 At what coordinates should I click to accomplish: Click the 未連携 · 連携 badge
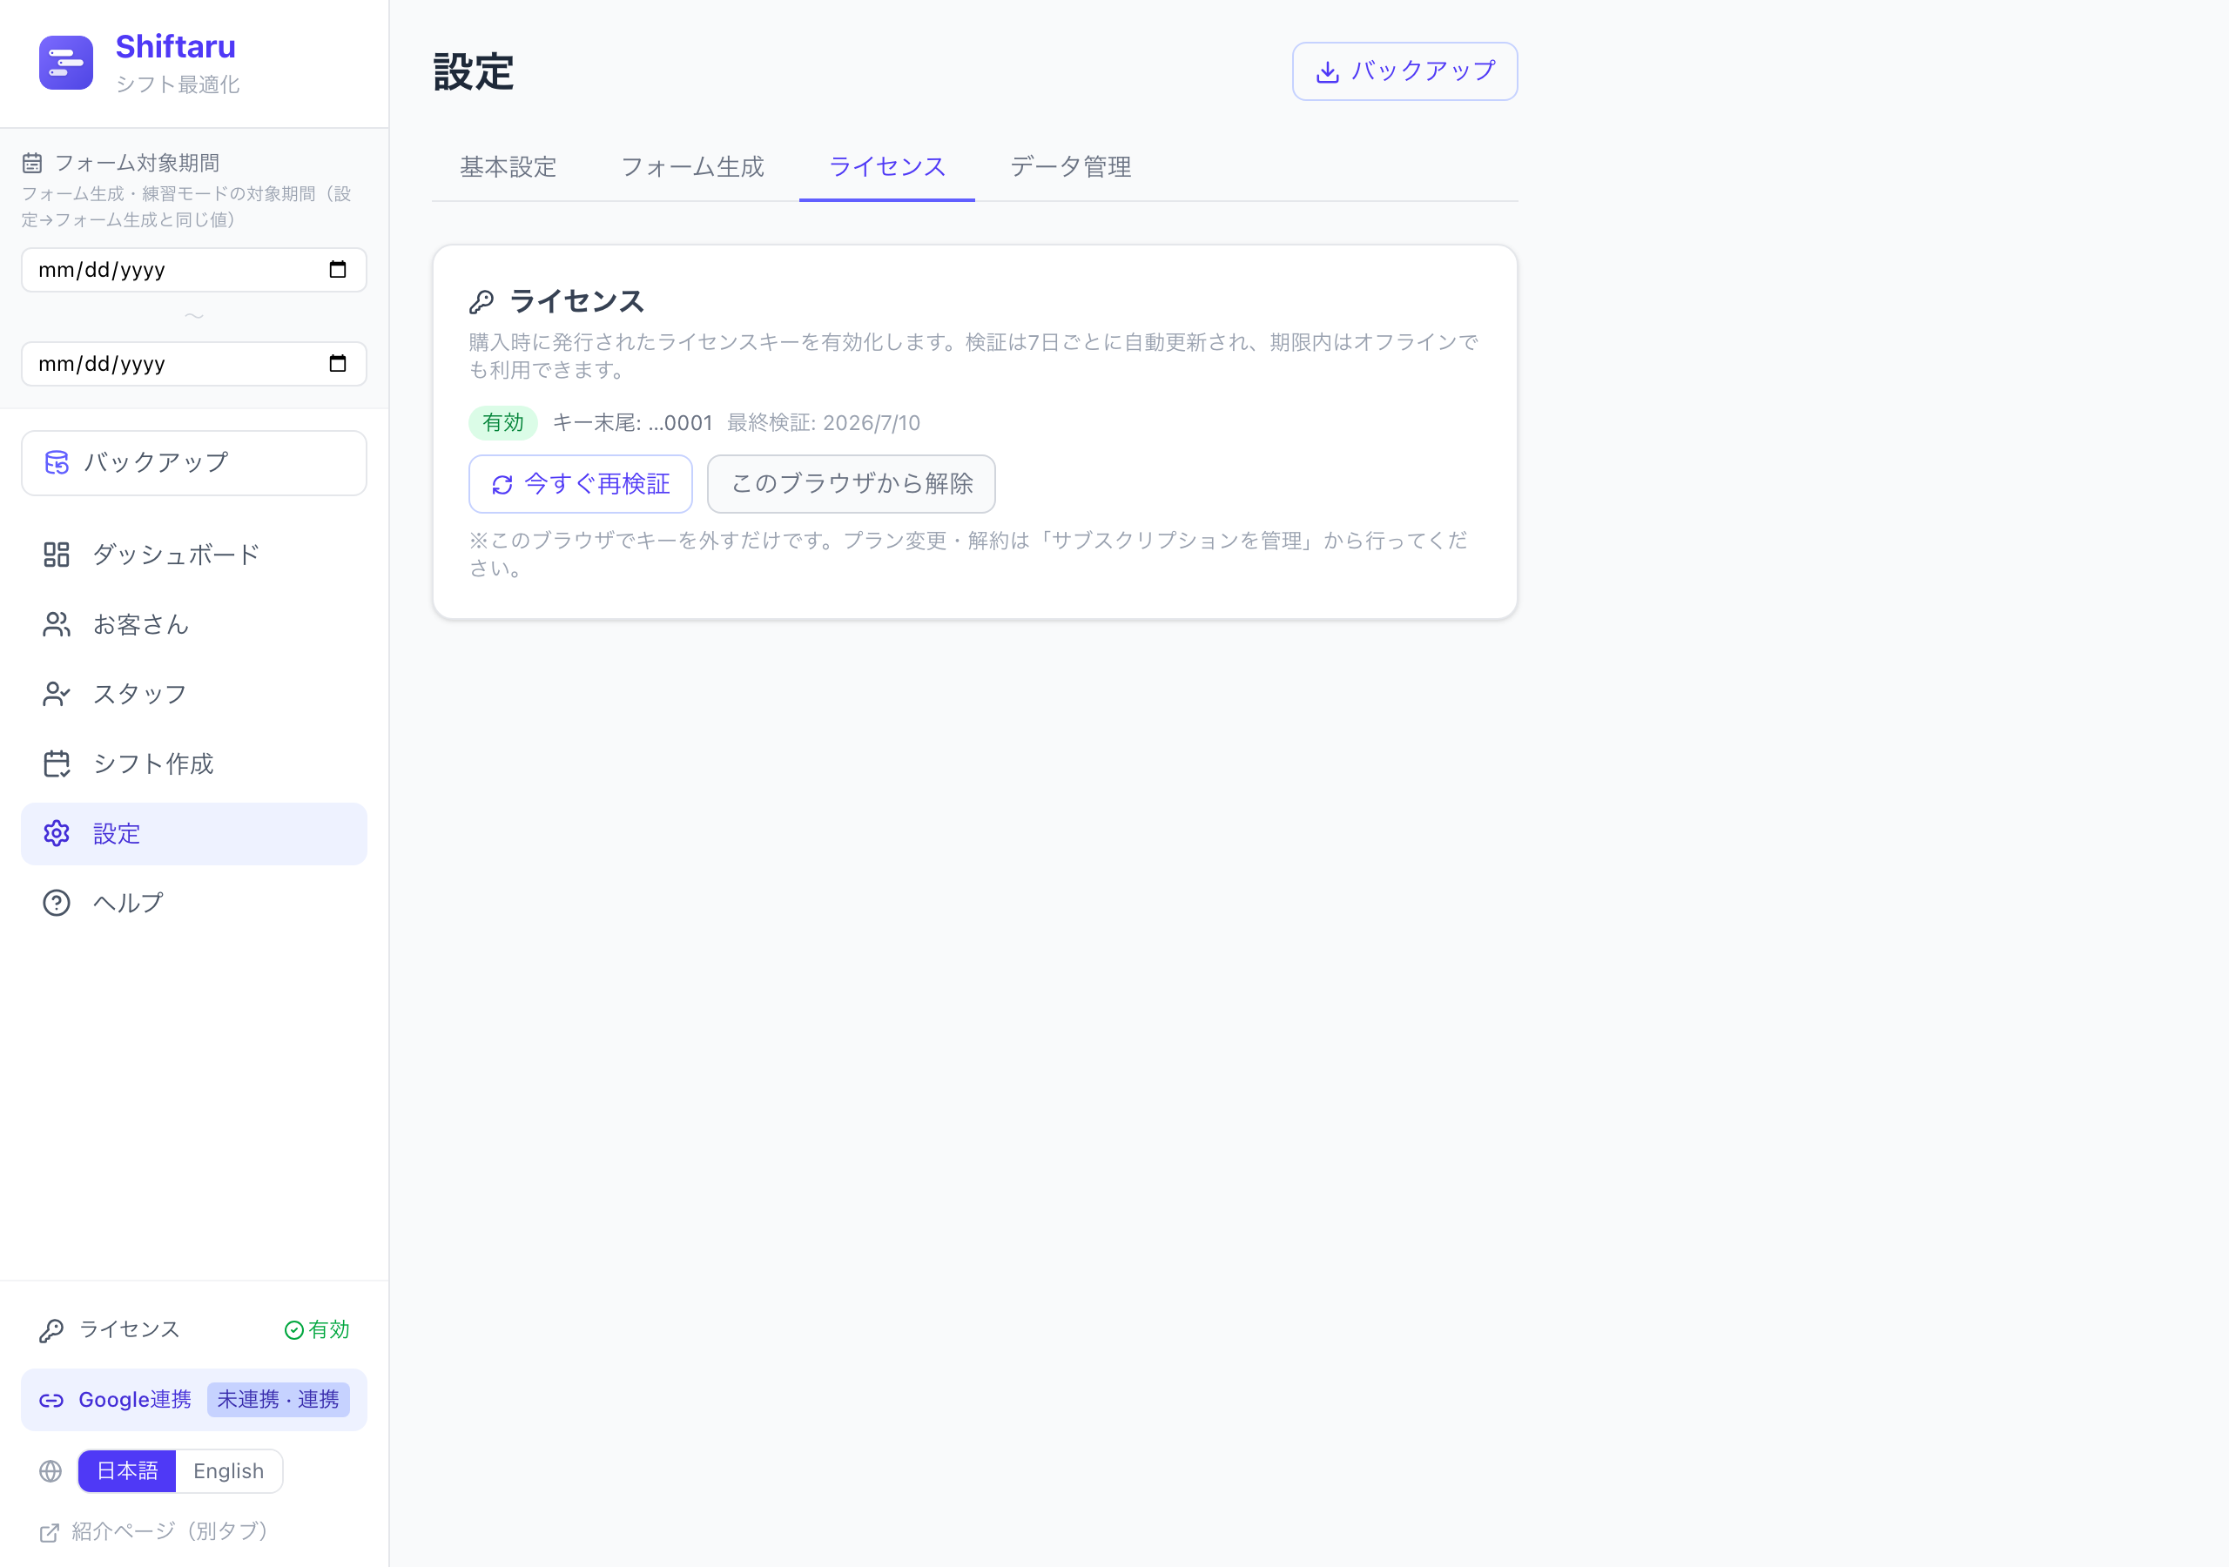[278, 1400]
